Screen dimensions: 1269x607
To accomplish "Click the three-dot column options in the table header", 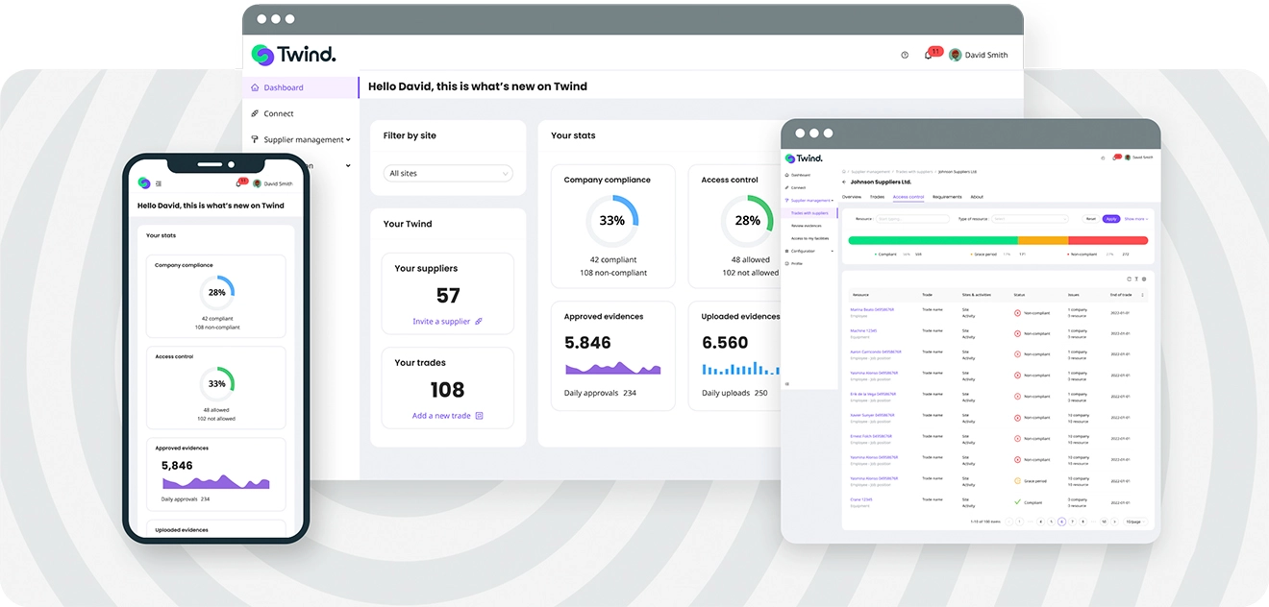I will tap(1143, 295).
